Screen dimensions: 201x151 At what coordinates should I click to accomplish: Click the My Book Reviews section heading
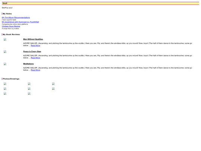pos(11,35)
